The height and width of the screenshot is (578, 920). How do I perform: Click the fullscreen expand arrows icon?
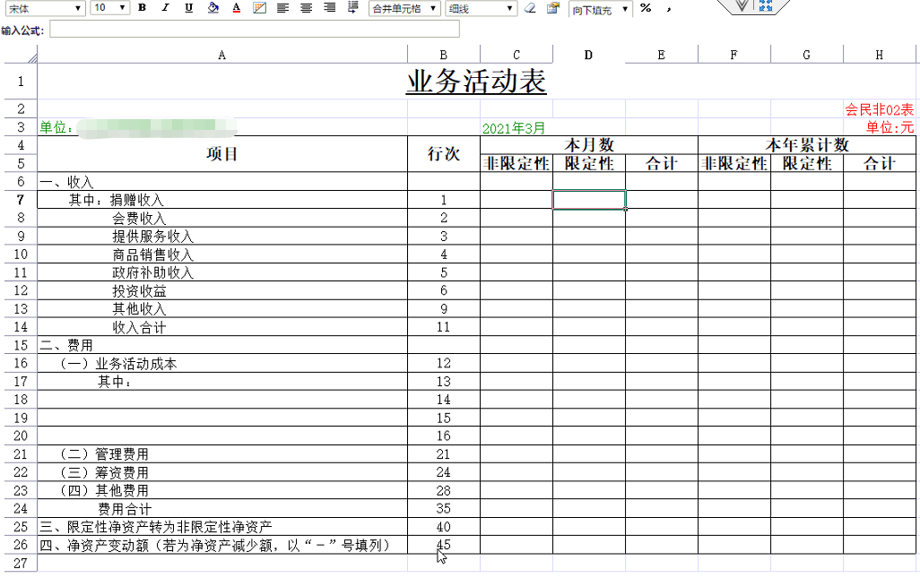[x=765, y=6]
